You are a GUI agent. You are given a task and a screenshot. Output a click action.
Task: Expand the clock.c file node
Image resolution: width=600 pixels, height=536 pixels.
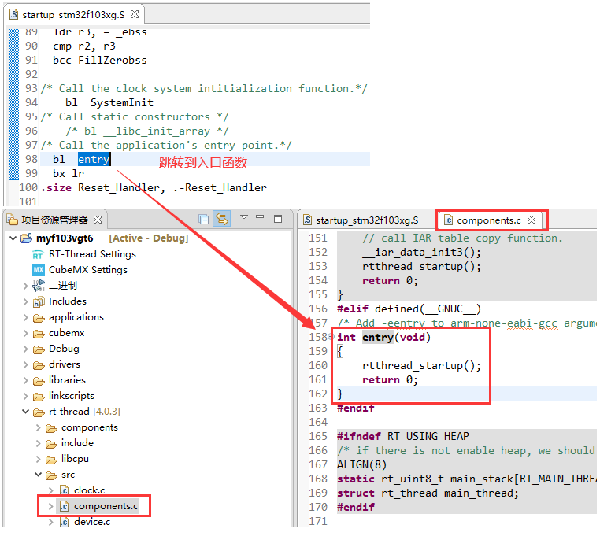pos(50,490)
